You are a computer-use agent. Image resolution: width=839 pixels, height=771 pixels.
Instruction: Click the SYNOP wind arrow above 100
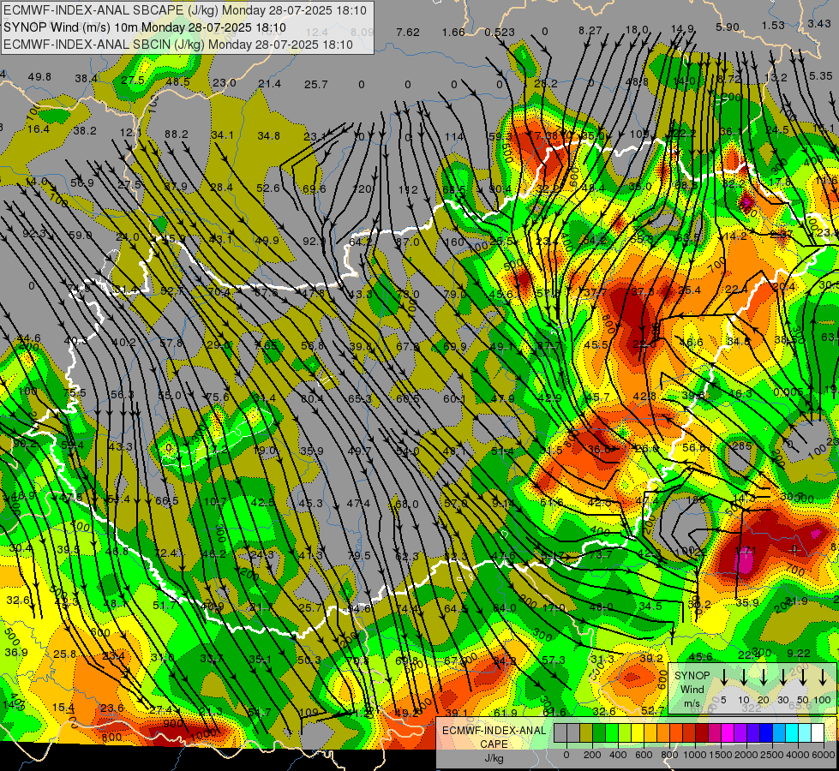pyautogui.click(x=823, y=677)
